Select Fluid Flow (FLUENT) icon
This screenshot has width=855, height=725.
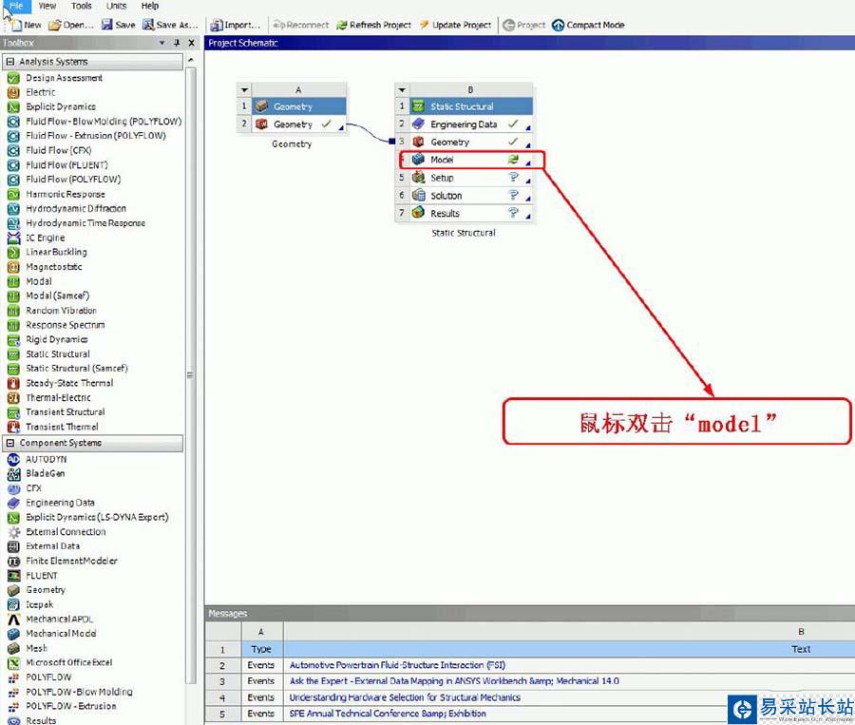click(x=13, y=165)
